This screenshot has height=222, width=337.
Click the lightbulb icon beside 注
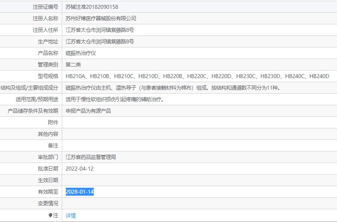51,215
